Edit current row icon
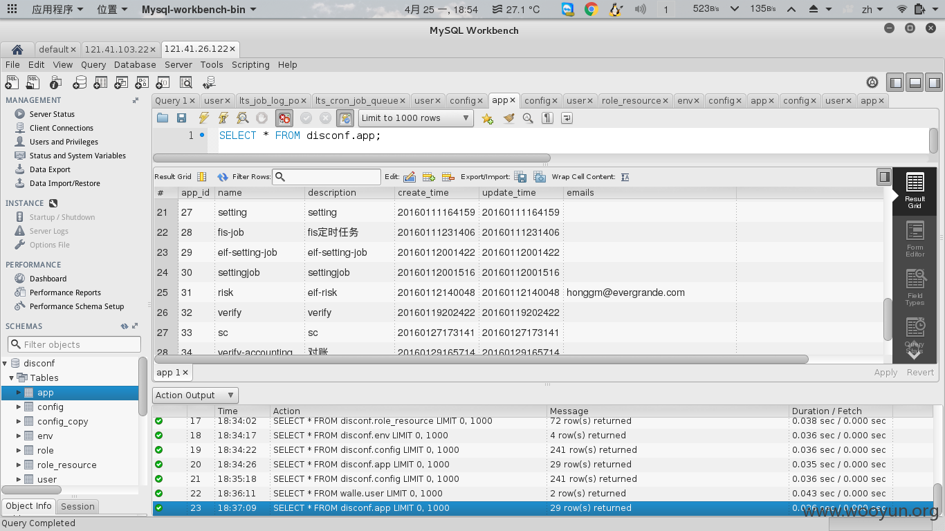 click(410, 177)
